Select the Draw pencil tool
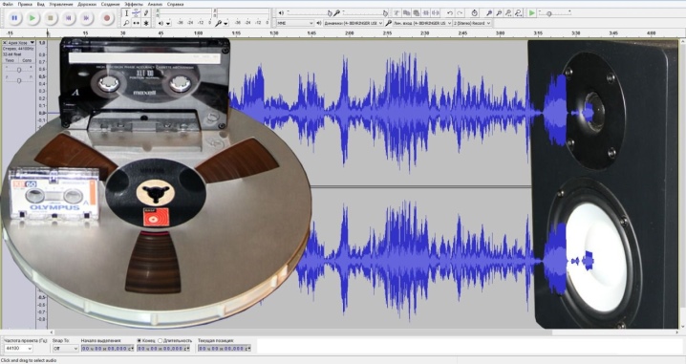This screenshot has height=364, width=686. point(146,12)
